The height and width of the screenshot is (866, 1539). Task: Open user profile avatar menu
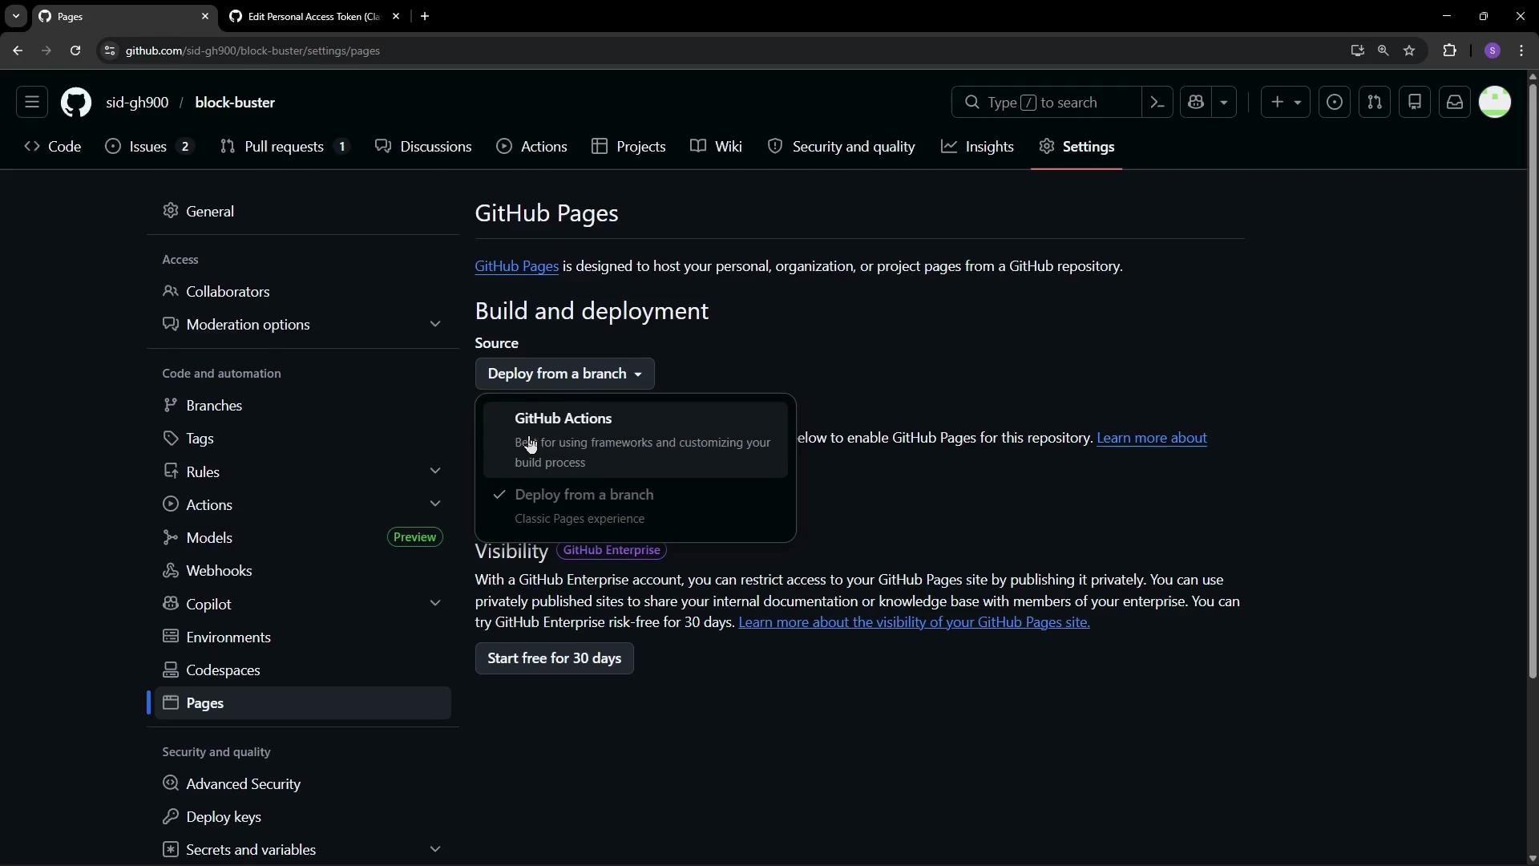click(x=1495, y=103)
